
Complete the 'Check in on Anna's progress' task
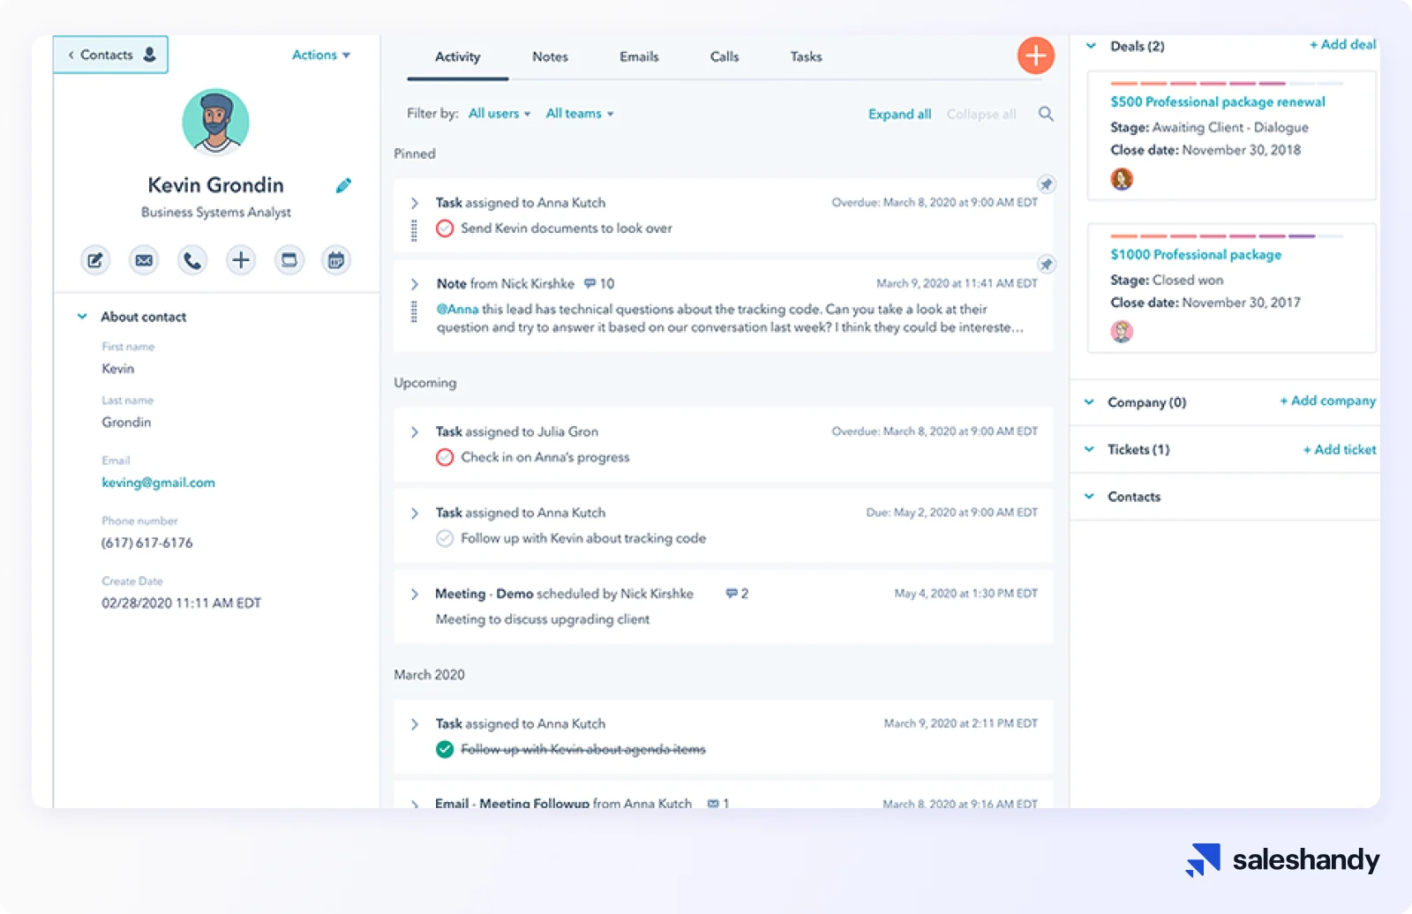445,457
